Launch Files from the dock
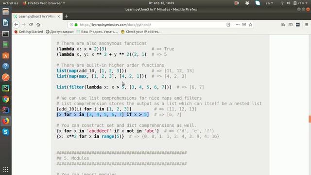 click(5, 12)
